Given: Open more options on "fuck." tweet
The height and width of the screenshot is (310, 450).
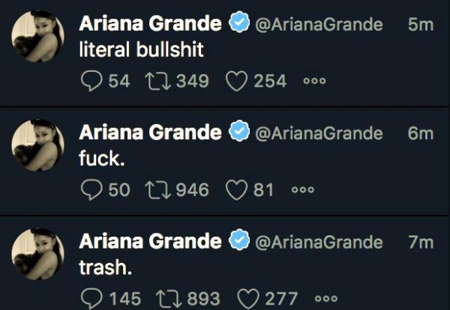Looking at the screenshot, I should pyautogui.click(x=303, y=189).
